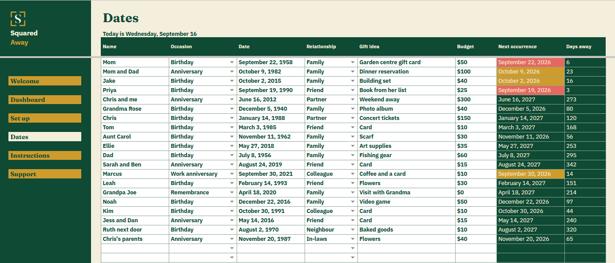Select the $100 budget cell
615x263 pixels.
pyautogui.click(x=476, y=72)
